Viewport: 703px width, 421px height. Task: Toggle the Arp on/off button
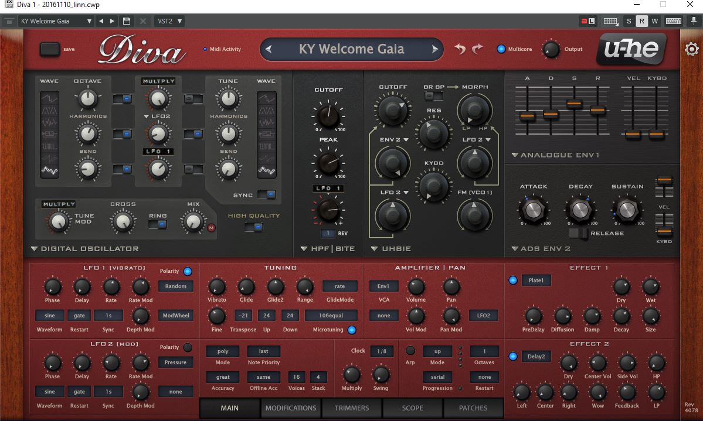tap(410, 351)
